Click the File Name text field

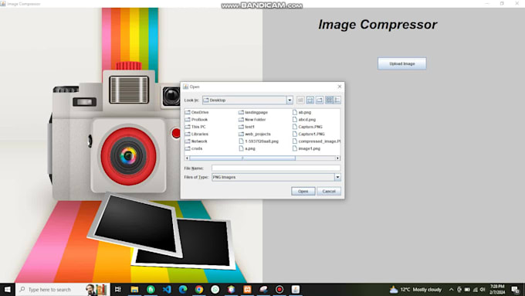276,168
